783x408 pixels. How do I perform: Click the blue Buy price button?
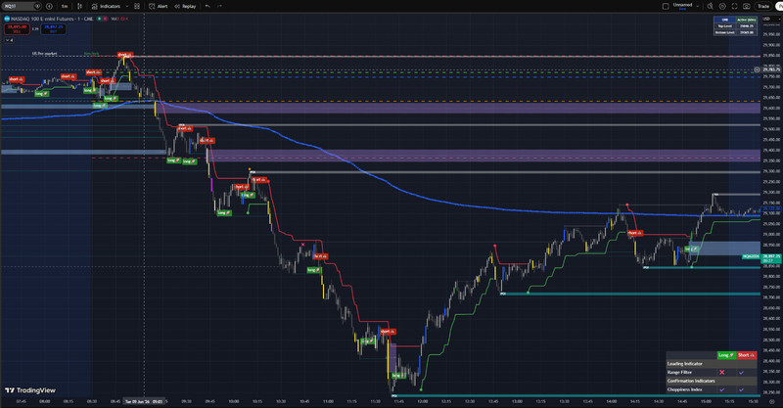[53, 29]
